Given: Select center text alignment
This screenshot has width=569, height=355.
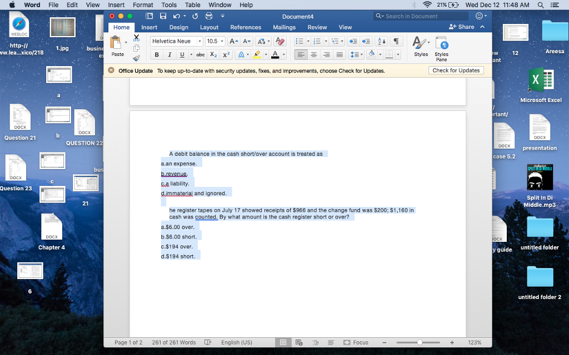Looking at the screenshot, I should 313,54.
